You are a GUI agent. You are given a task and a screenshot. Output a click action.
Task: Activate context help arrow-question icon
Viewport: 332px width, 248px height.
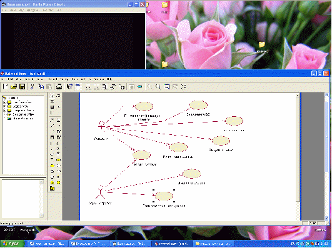pos(69,87)
